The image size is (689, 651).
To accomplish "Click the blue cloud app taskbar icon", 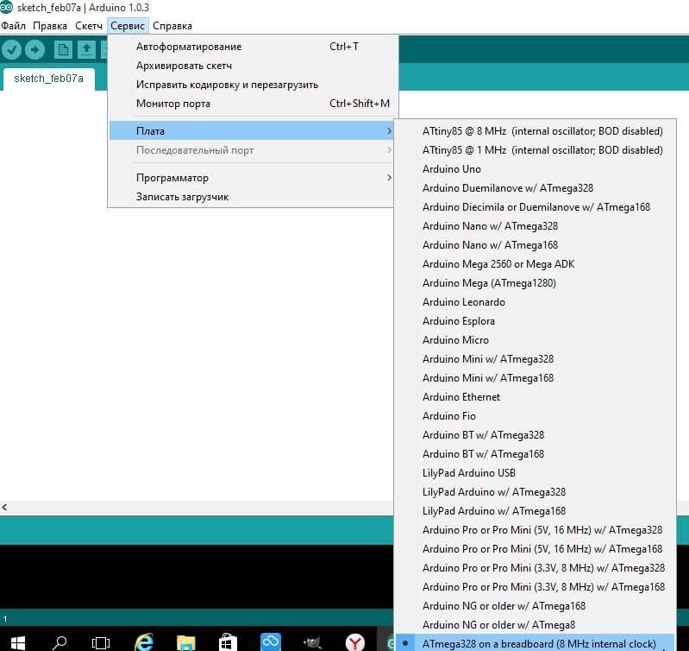I will pos(270,642).
